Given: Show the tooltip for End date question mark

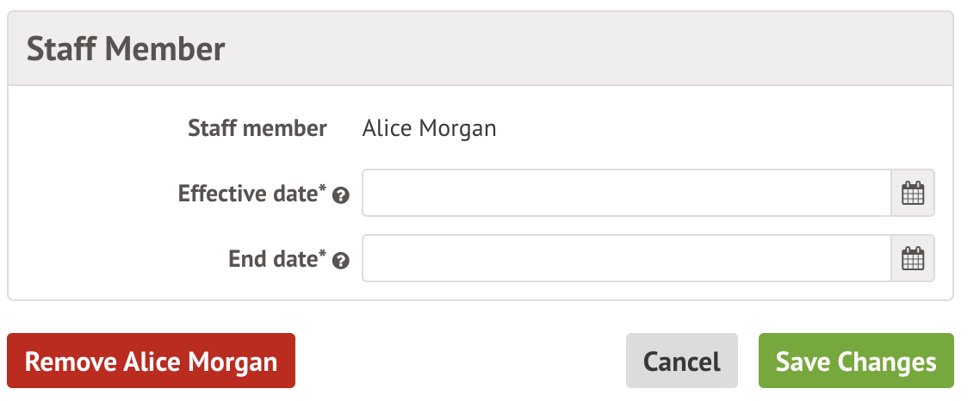Looking at the screenshot, I should click(341, 261).
